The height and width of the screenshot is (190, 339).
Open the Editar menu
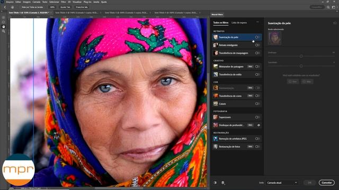[x=18, y=2]
